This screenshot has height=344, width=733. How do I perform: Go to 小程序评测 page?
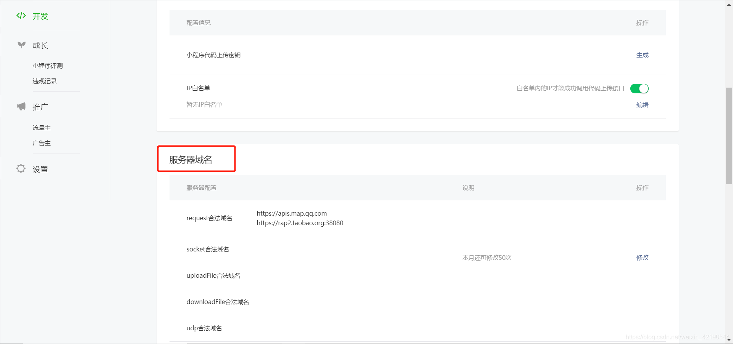click(x=48, y=66)
